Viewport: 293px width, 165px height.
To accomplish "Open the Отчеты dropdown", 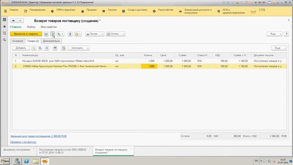I will coord(115,34).
